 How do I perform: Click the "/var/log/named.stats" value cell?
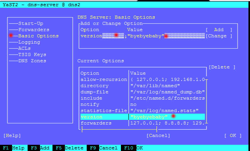click(x=164, y=111)
